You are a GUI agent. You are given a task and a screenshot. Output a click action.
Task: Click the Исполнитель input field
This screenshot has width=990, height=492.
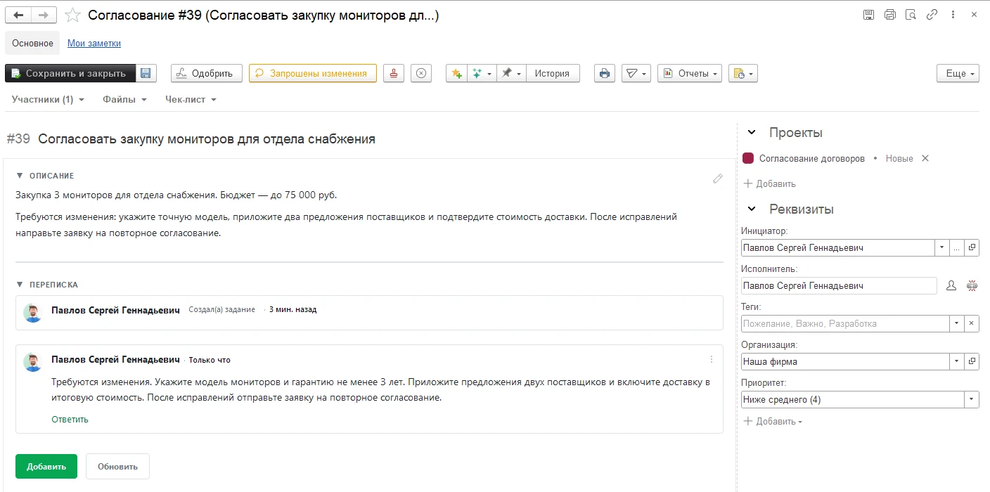coord(839,285)
